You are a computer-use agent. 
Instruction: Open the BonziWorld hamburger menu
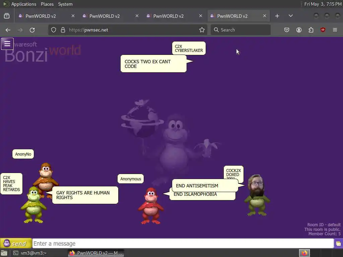click(x=7, y=44)
